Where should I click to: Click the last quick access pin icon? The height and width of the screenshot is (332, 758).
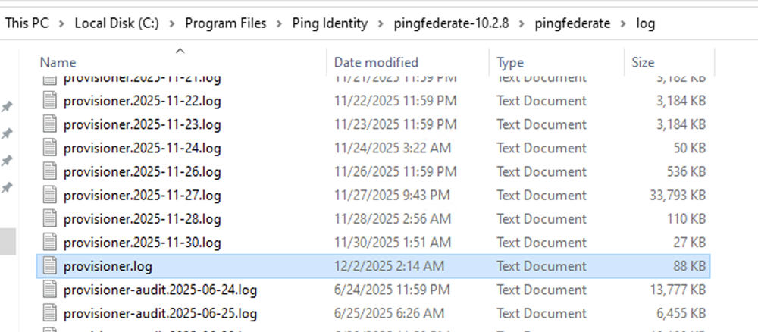coord(7,187)
